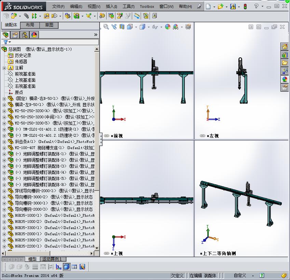Click the Smart Fasteners icon
The image size is (290, 280).
click(x=46, y=16)
